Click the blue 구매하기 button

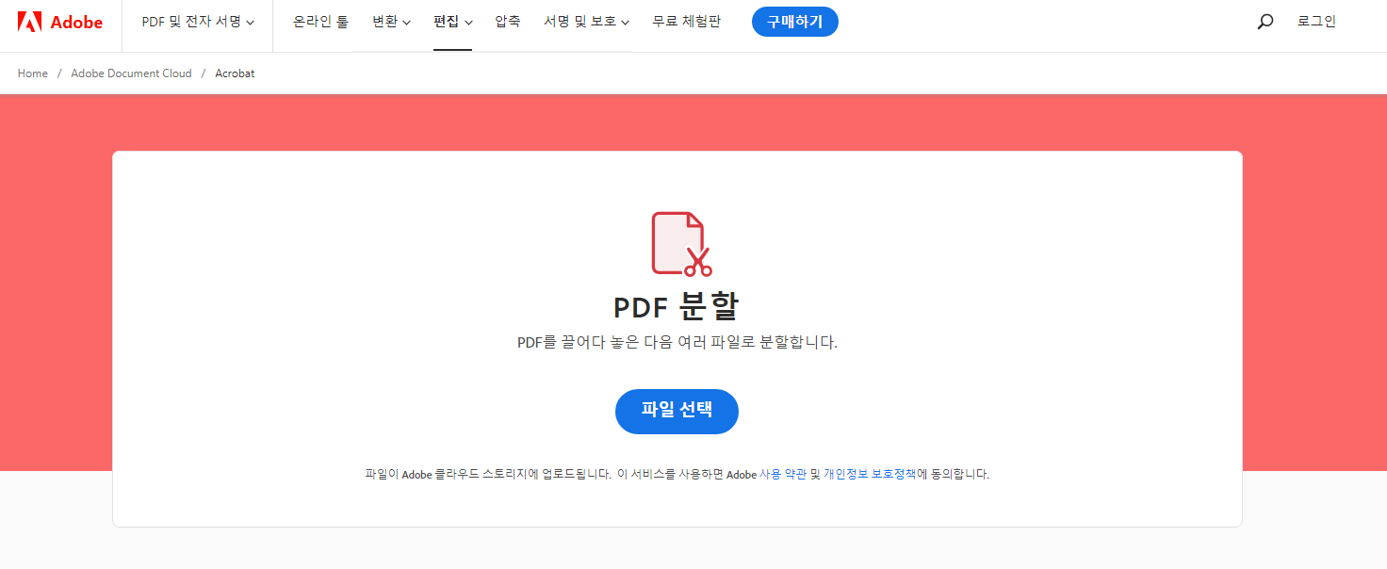[794, 21]
